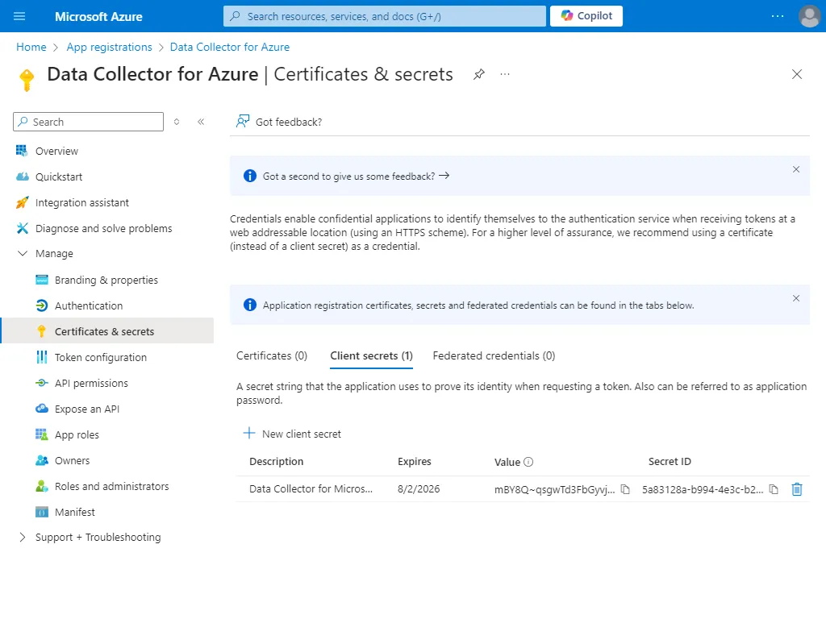Switch to Federated credentials (0) tab
This screenshot has width=826, height=619.
pos(494,355)
